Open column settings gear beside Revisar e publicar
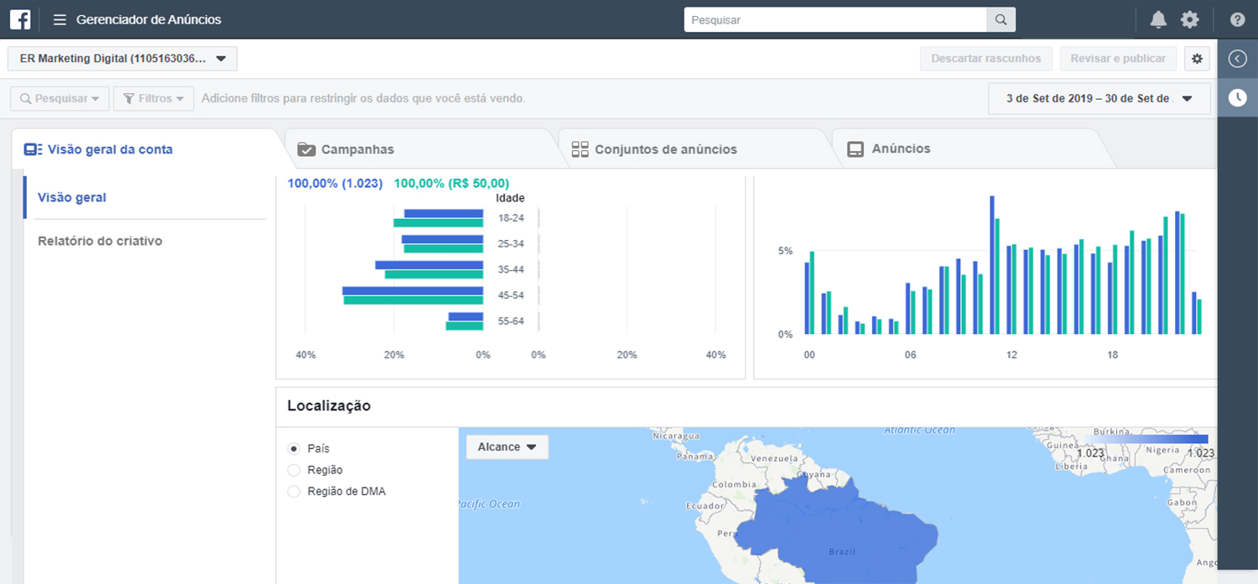1258x584 pixels. (x=1197, y=59)
